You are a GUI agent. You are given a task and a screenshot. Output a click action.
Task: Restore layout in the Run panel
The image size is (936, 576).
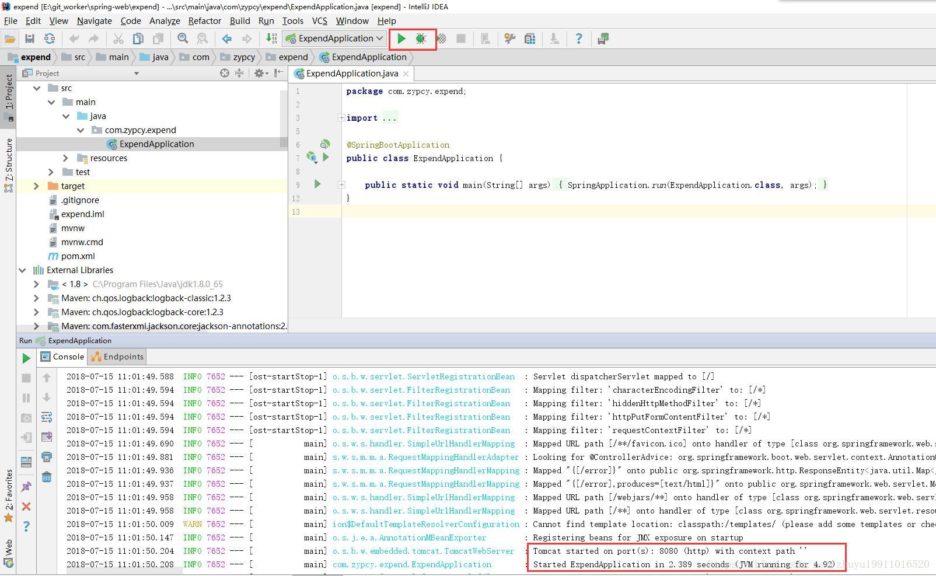(x=26, y=462)
